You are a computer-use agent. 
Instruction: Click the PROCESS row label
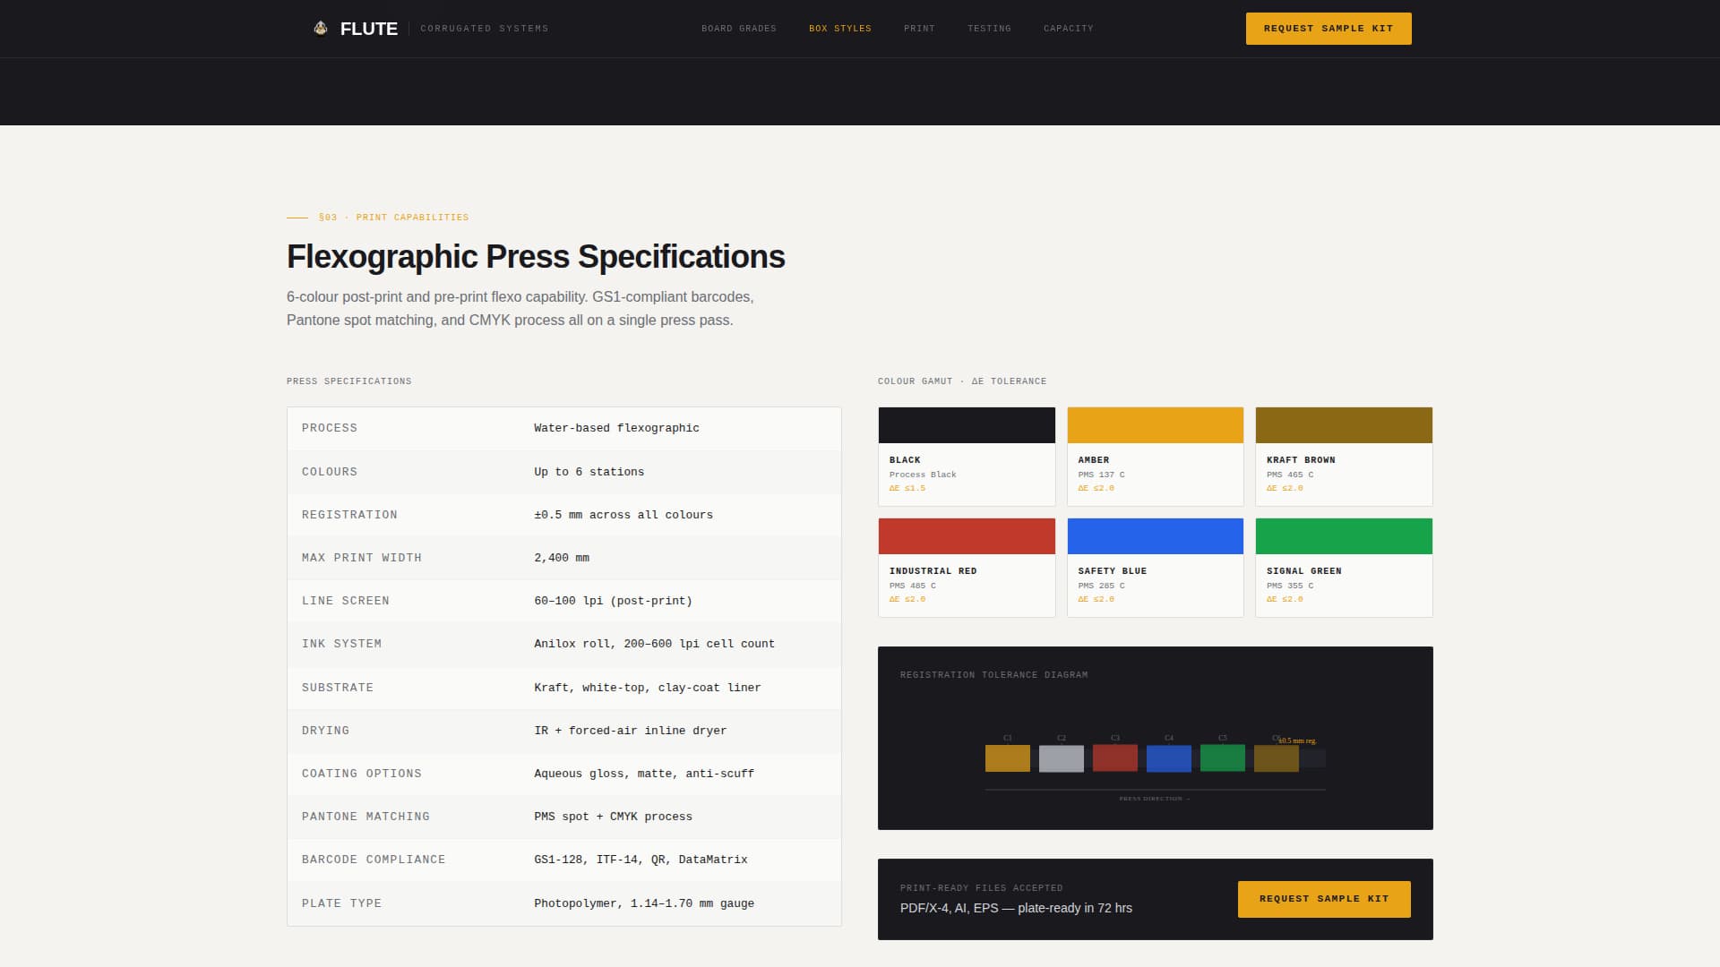[330, 428]
